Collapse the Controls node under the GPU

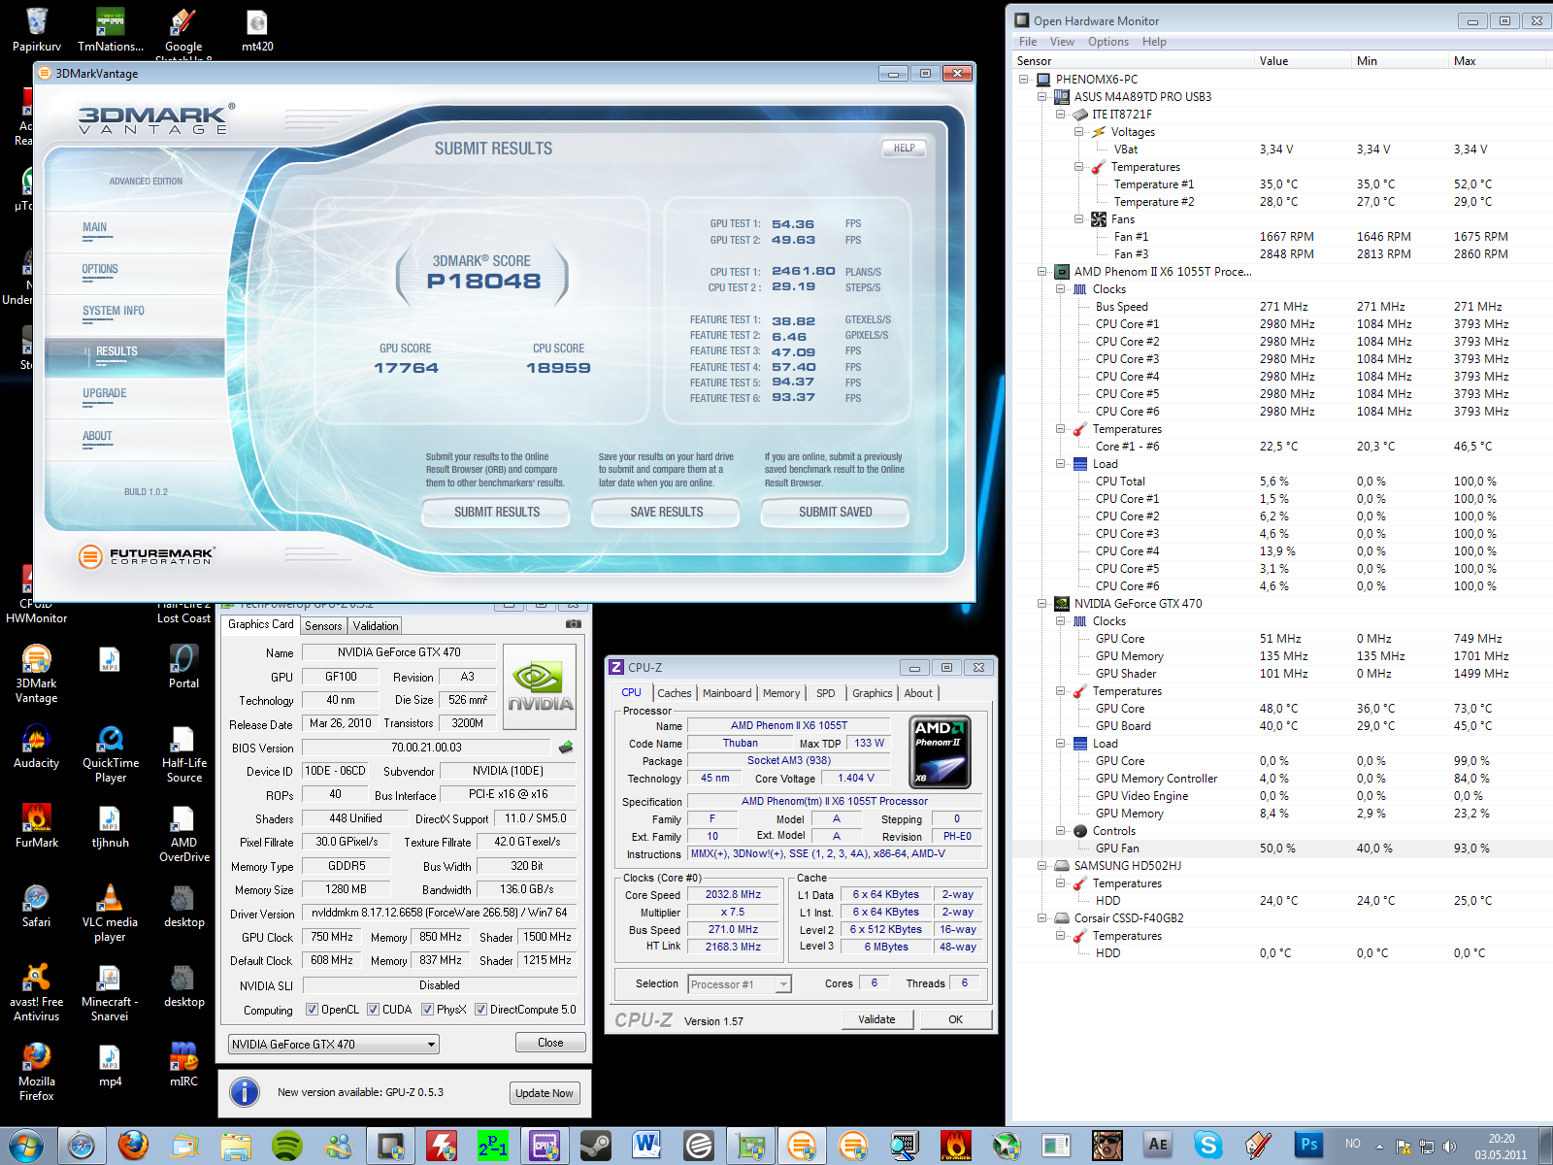[1061, 831]
